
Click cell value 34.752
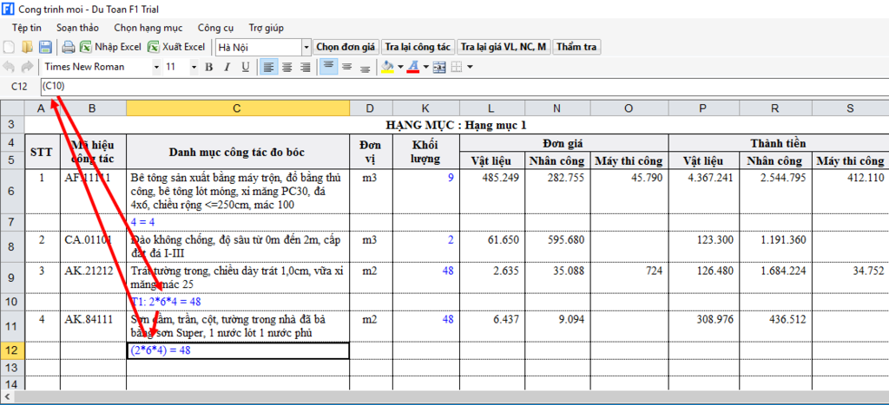point(850,278)
